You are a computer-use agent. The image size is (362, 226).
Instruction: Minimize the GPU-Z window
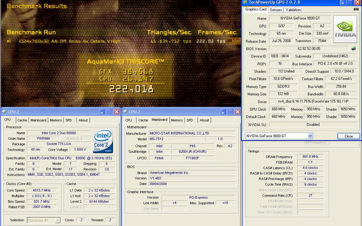343,2
